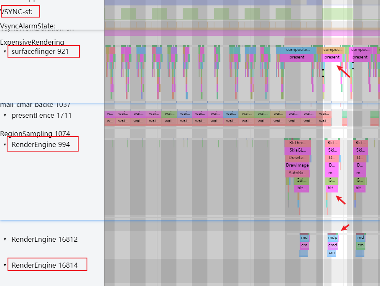Click the wide magenta present slice under composite

pos(297,57)
